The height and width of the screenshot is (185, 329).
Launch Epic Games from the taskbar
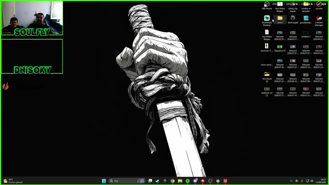[x=165, y=181]
